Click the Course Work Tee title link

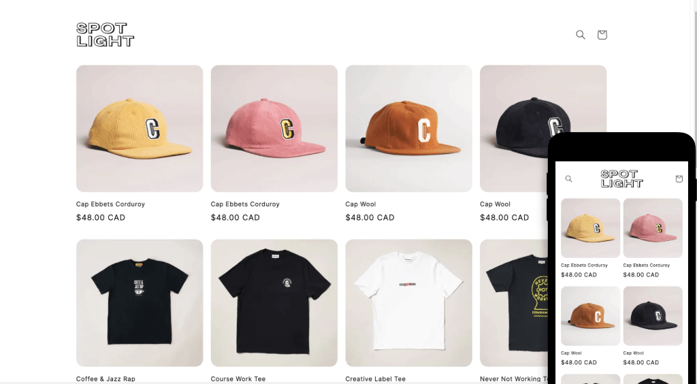click(x=238, y=379)
